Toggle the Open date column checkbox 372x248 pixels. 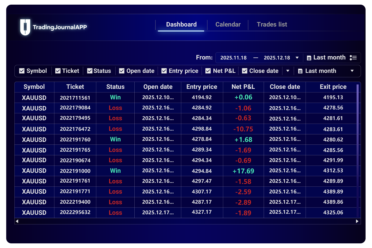click(x=122, y=71)
